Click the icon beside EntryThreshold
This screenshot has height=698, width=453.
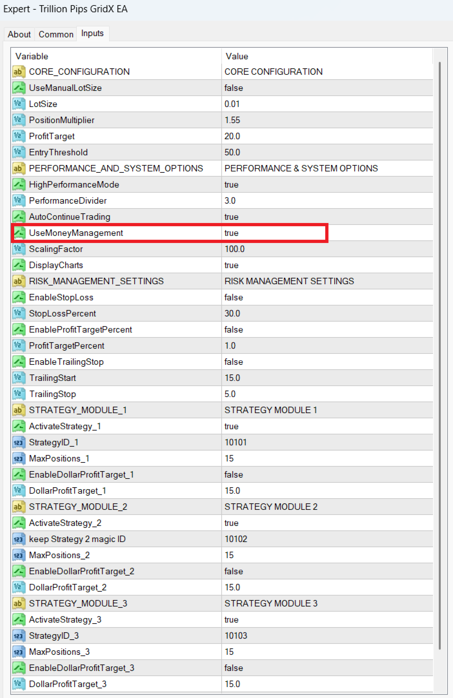coord(18,152)
